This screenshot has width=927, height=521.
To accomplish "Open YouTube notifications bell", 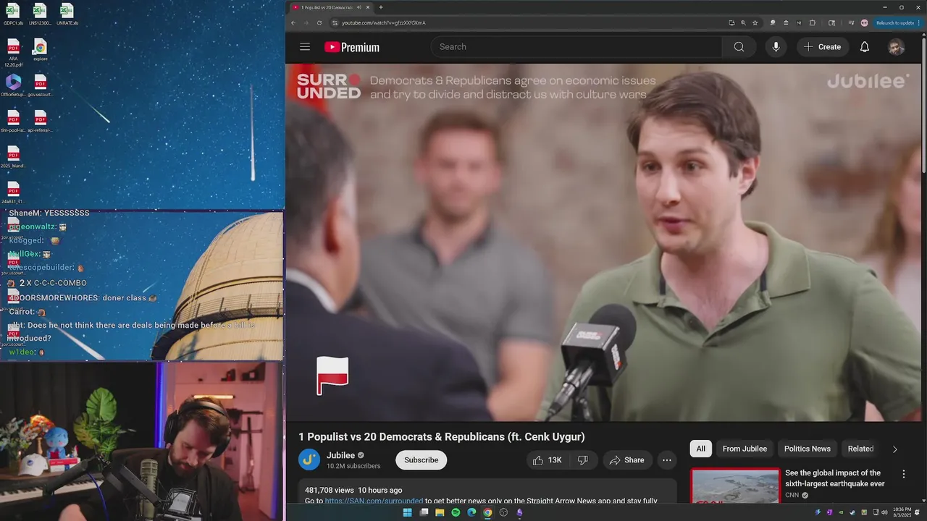I will coord(864,47).
